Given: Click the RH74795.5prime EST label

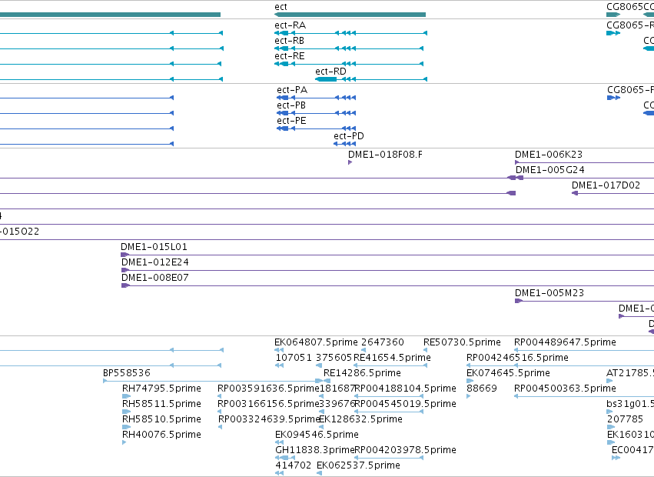Looking at the screenshot, I should coord(162,389).
